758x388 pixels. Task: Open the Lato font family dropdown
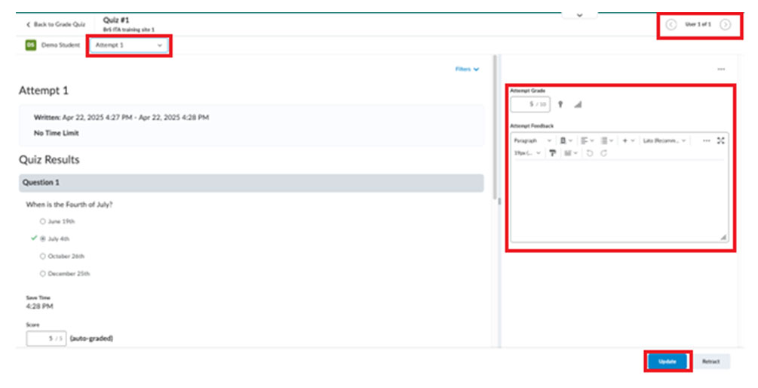click(664, 140)
